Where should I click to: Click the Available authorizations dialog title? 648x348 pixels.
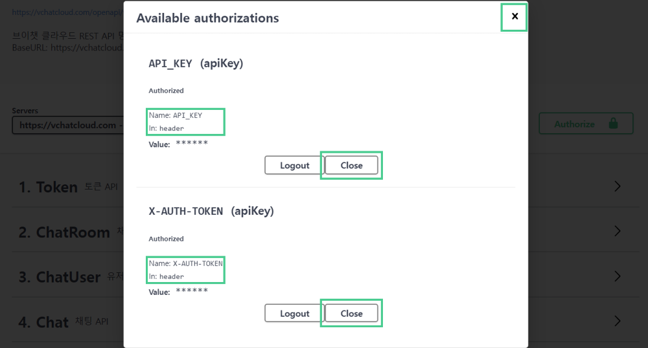207,18
